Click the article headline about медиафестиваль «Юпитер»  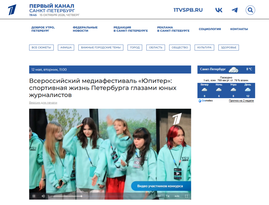pos(103,88)
